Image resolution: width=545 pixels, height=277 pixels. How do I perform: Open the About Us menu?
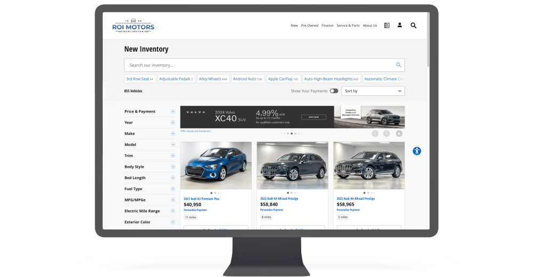point(370,26)
